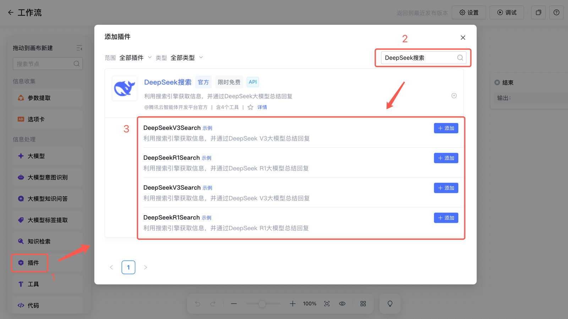Click the undo arrow in bottom toolbar
This screenshot has width=568, height=319.
pyautogui.click(x=198, y=304)
